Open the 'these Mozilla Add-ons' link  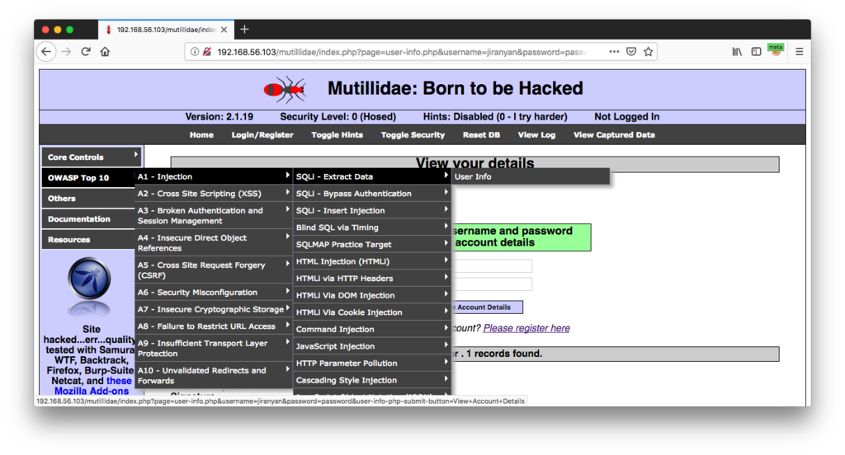(92, 386)
